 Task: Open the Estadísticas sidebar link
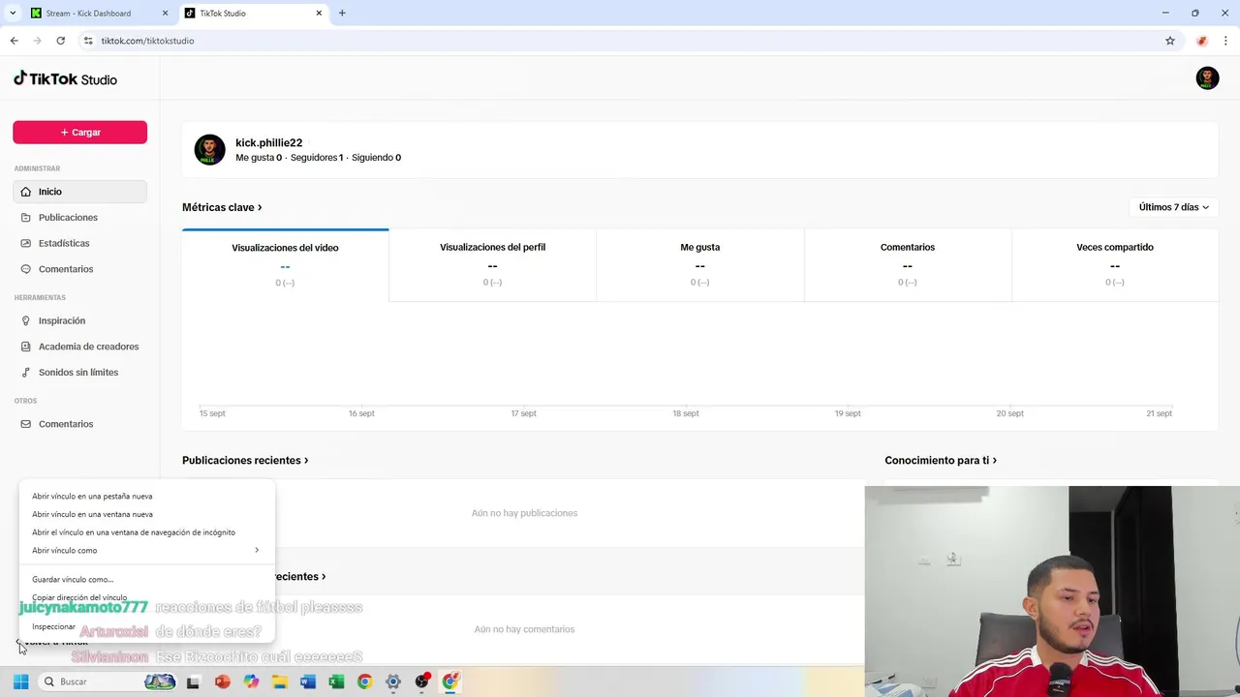[x=79, y=243]
